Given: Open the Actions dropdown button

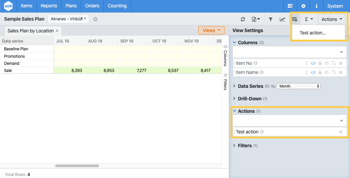Looking at the screenshot, I should click(x=332, y=19).
